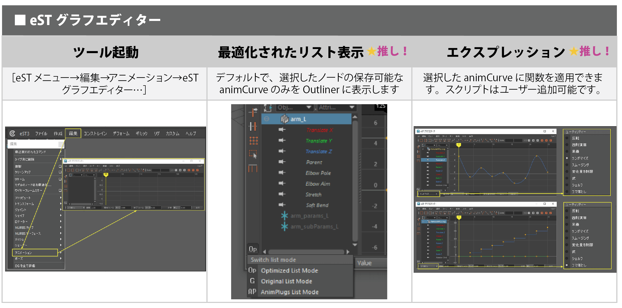622x308 pixels.
Task: Click the Op list mode button
Action: tap(253, 249)
